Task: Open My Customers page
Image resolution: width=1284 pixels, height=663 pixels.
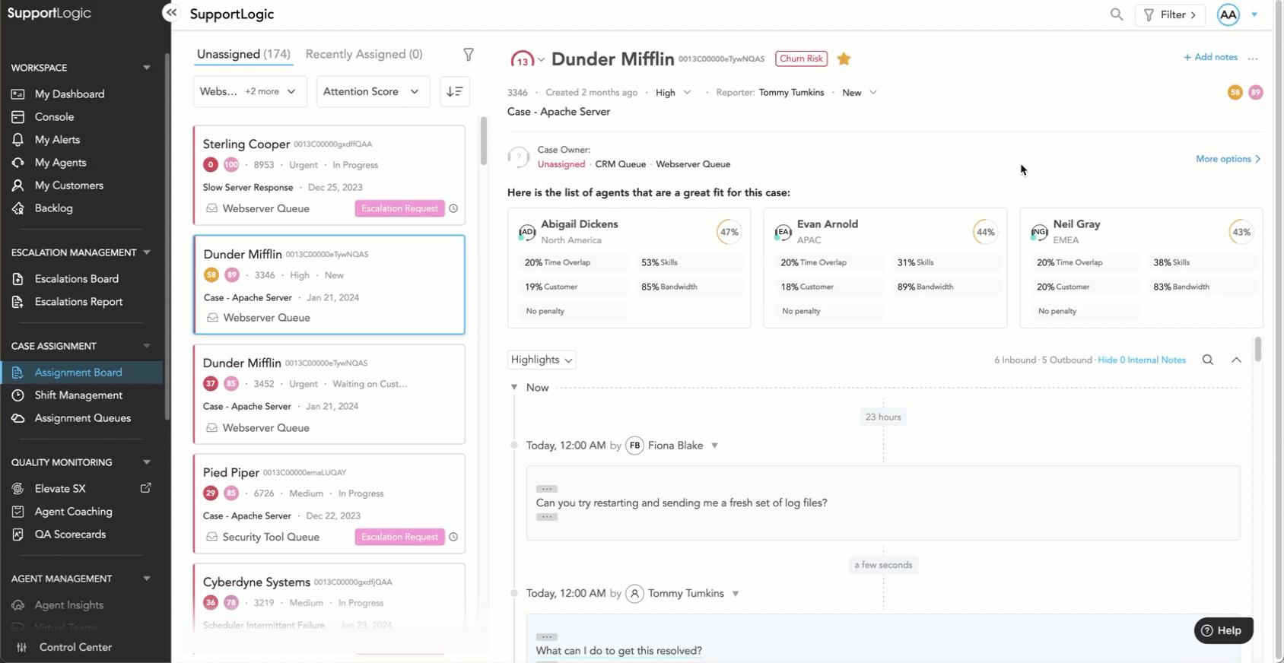Action: 68,186
